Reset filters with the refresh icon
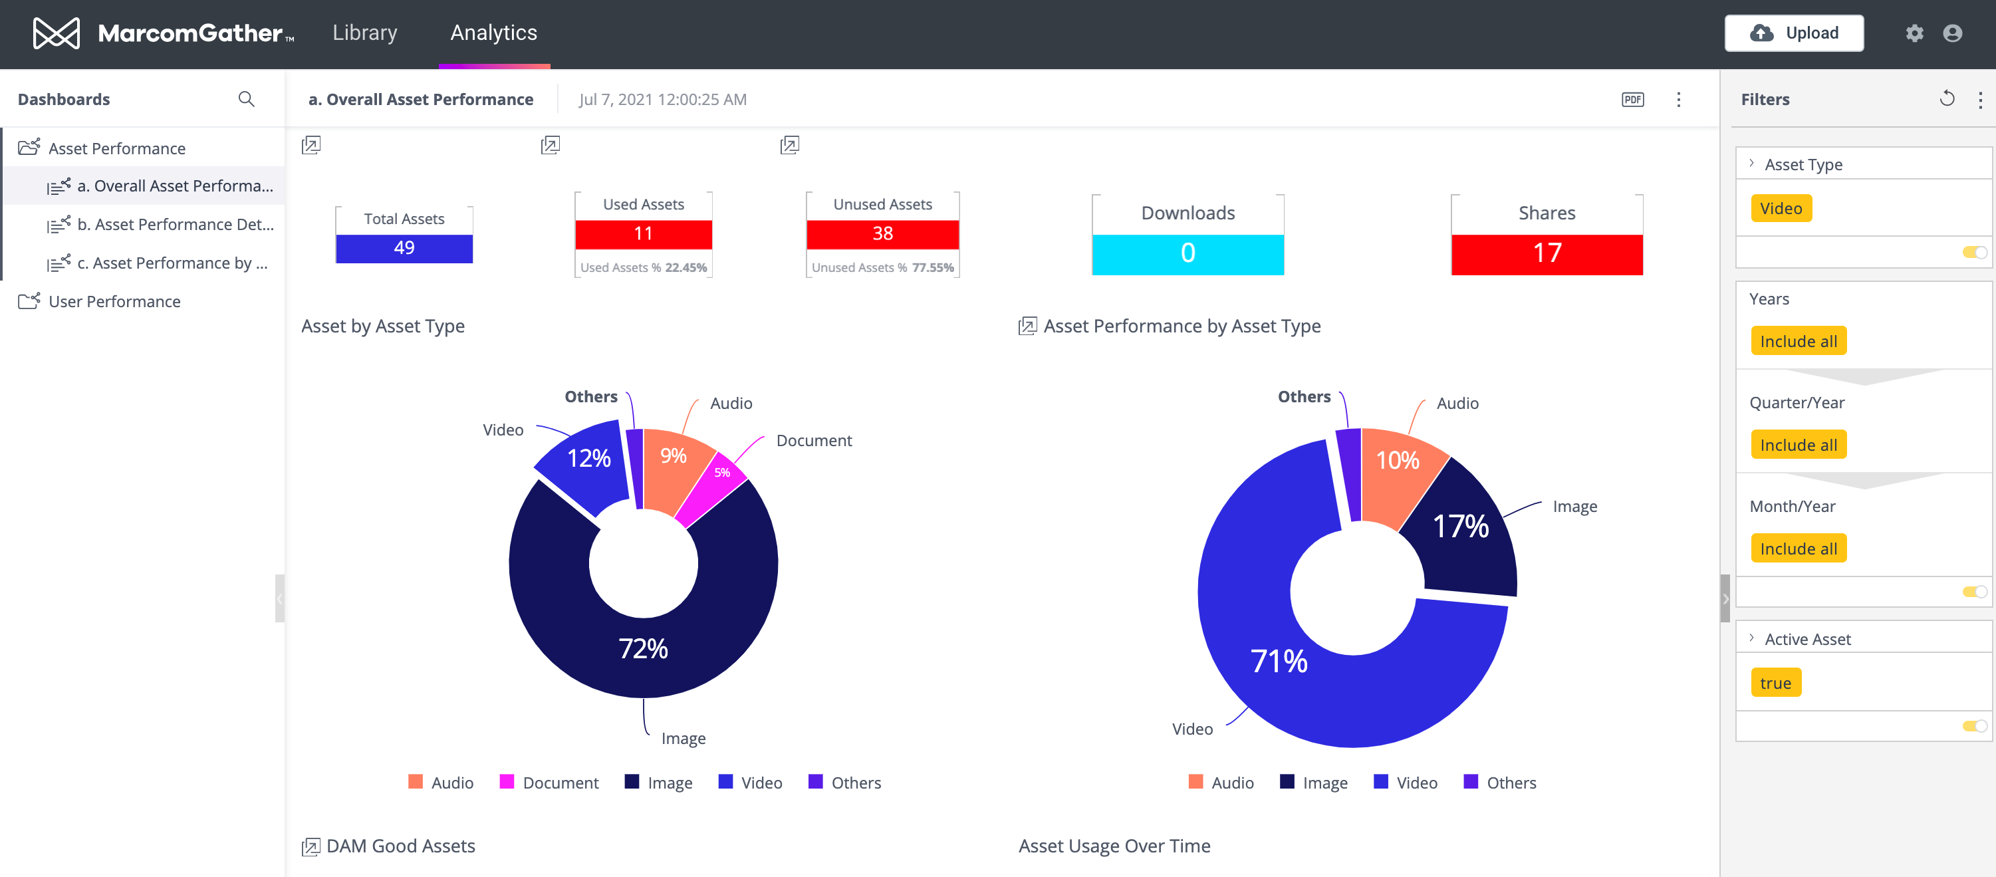 click(1946, 98)
